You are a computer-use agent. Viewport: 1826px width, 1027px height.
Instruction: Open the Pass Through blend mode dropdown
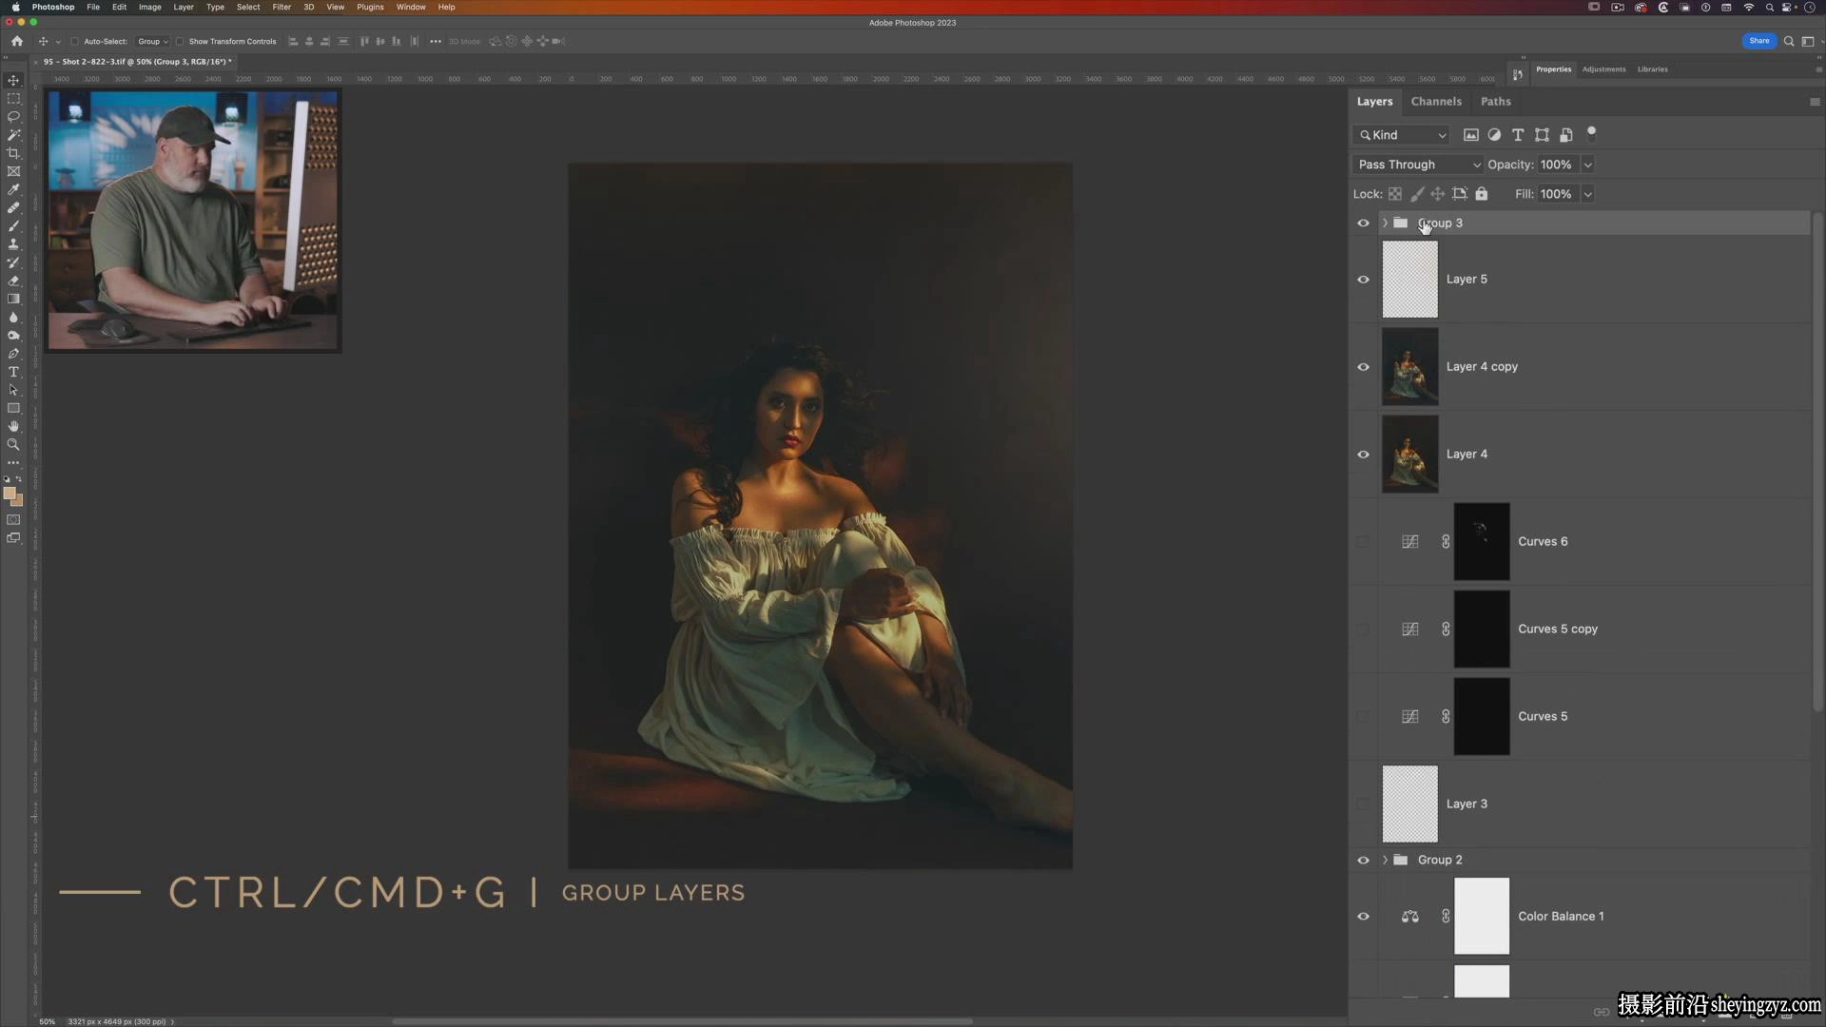[x=1418, y=165]
